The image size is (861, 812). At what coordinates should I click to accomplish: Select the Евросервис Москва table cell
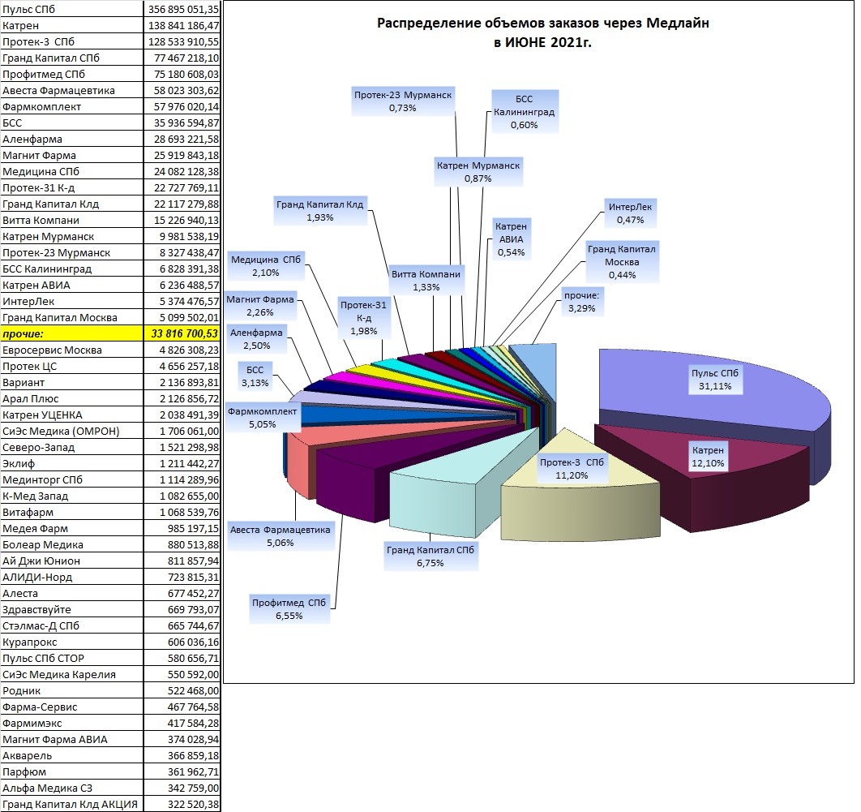pyautogui.click(x=72, y=350)
